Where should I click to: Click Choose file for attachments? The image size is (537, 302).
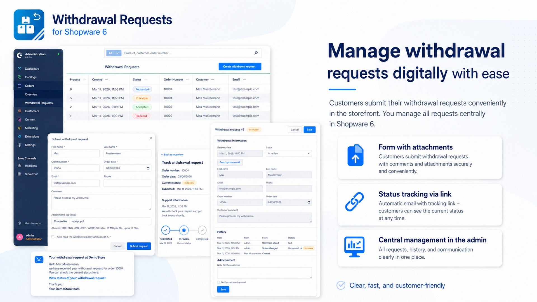(x=60, y=221)
